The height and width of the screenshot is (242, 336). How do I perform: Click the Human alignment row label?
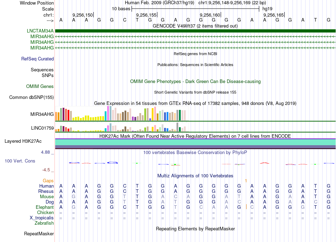pyautogui.click(x=46, y=186)
